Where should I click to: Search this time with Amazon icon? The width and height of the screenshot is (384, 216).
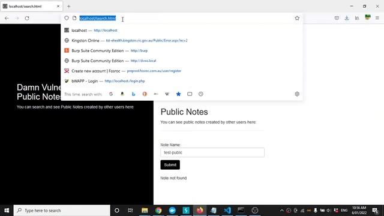(122, 94)
